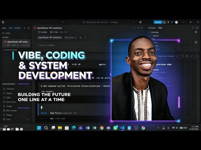This screenshot has width=201, height=150.
Task: Split the terminal panel with the split icon
Action: point(183,56)
